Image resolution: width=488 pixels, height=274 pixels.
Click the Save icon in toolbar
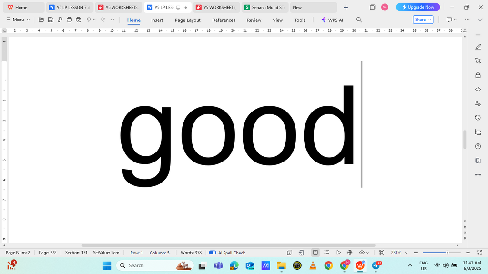[x=51, y=20]
